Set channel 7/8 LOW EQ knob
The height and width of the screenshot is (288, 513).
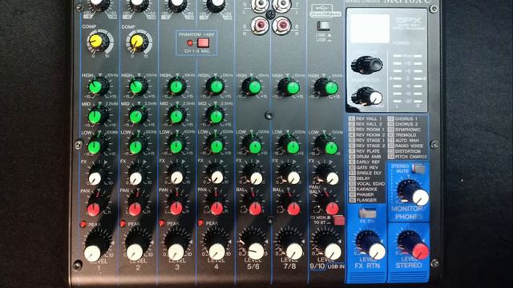pos(291,146)
